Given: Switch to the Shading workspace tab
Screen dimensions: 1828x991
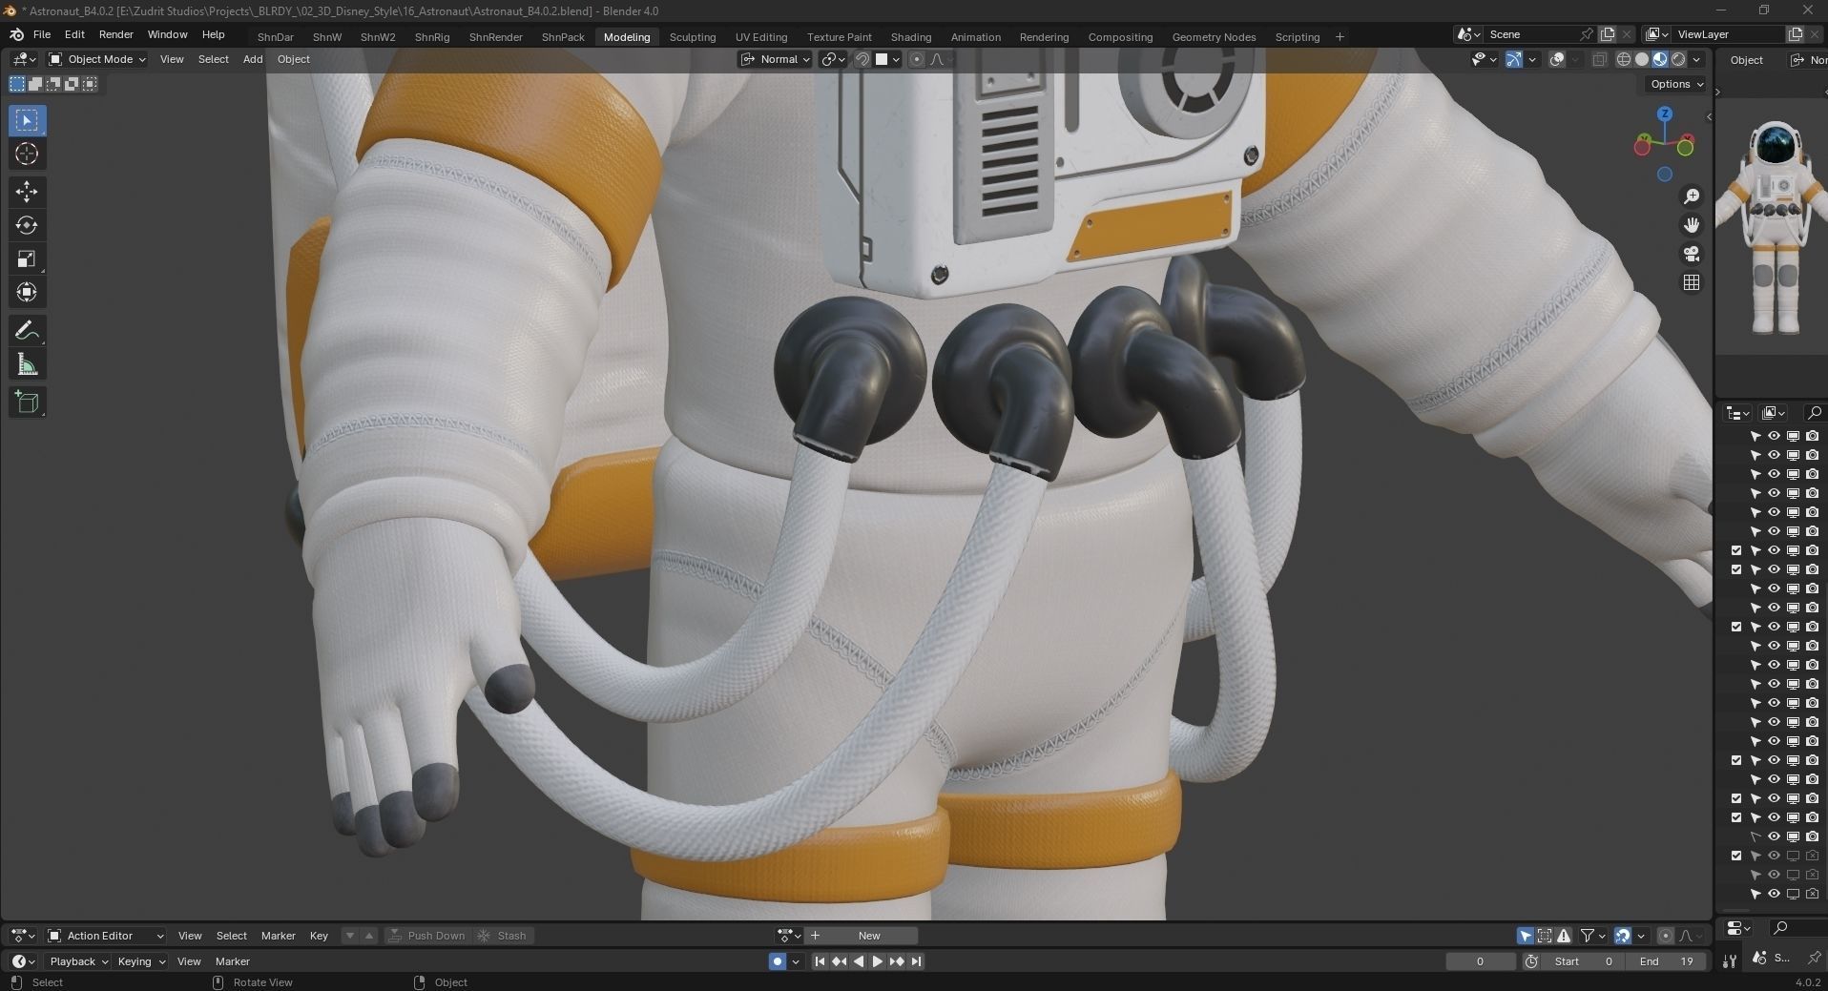Looking at the screenshot, I should coord(911,37).
